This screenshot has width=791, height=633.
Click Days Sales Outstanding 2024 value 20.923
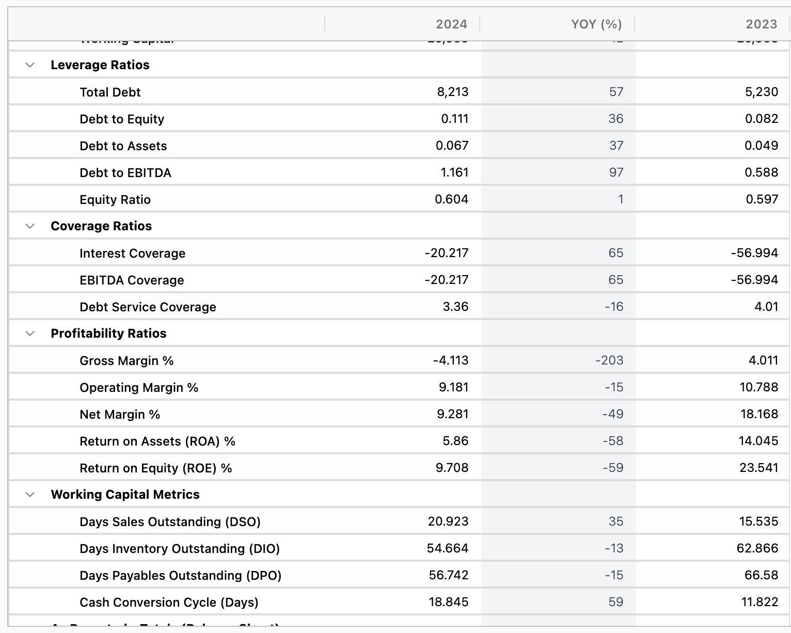click(448, 521)
